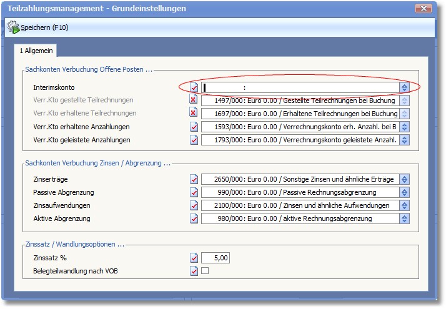Click the checkmark icon beside Zinsaufwendungen

pyautogui.click(x=194, y=205)
